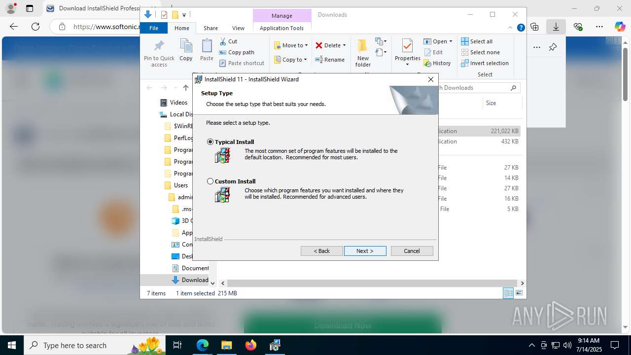Click the Search Downloads field
Viewport: 631px width, 355px height.
(474, 88)
